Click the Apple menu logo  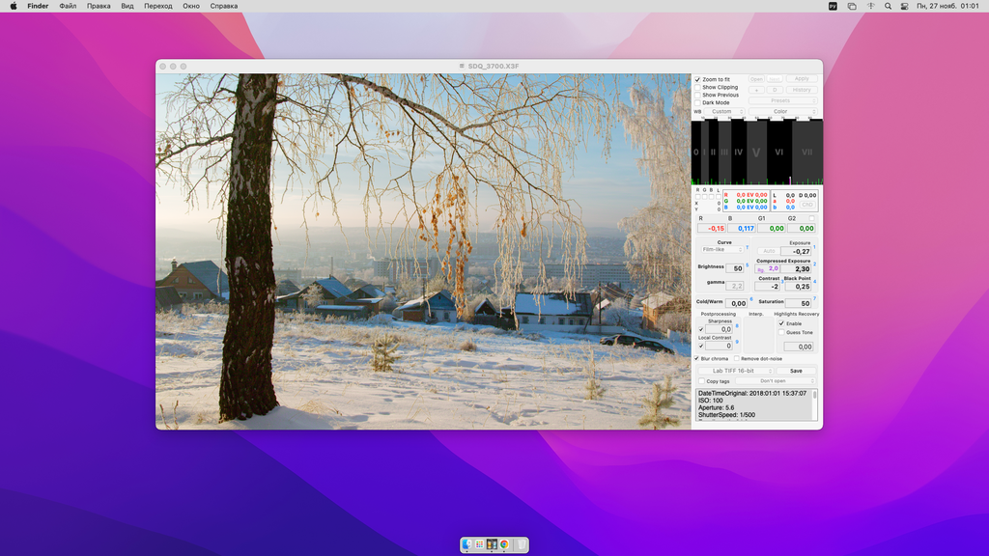(14, 6)
